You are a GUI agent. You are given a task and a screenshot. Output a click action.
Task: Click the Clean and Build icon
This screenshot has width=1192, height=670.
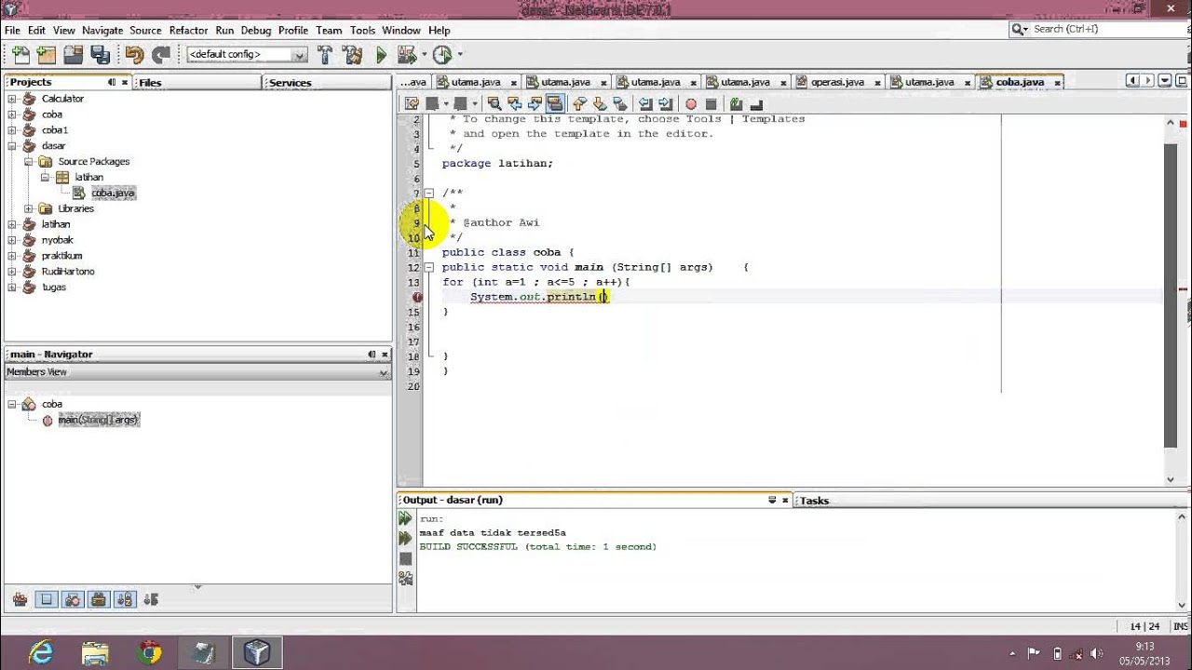352,55
